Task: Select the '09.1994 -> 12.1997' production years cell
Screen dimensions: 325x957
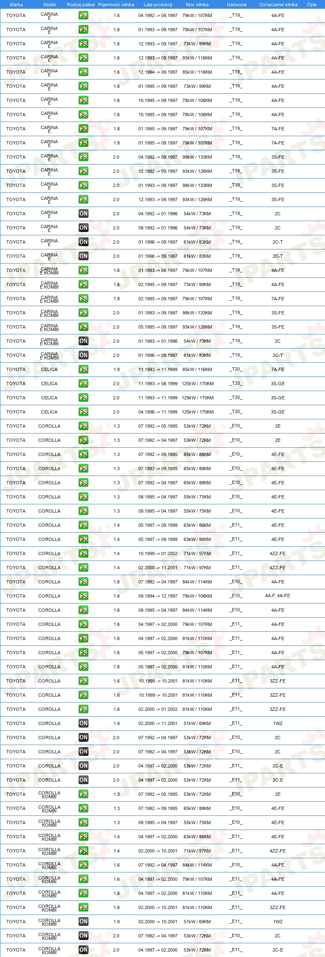Action: click(158, 596)
